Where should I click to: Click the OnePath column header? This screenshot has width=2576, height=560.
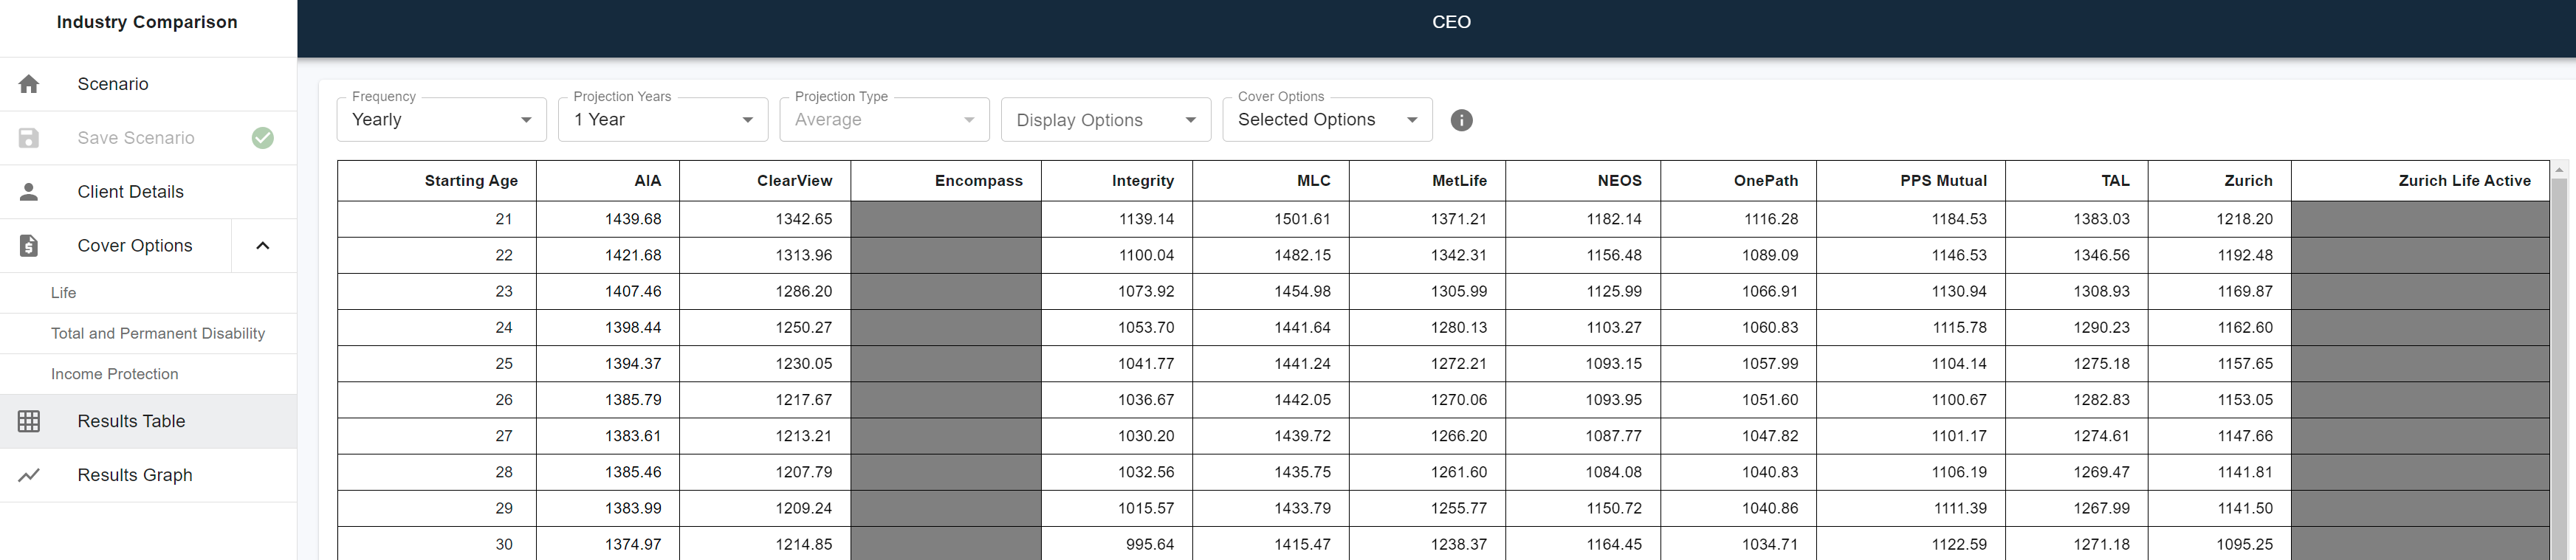(x=1739, y=181)
